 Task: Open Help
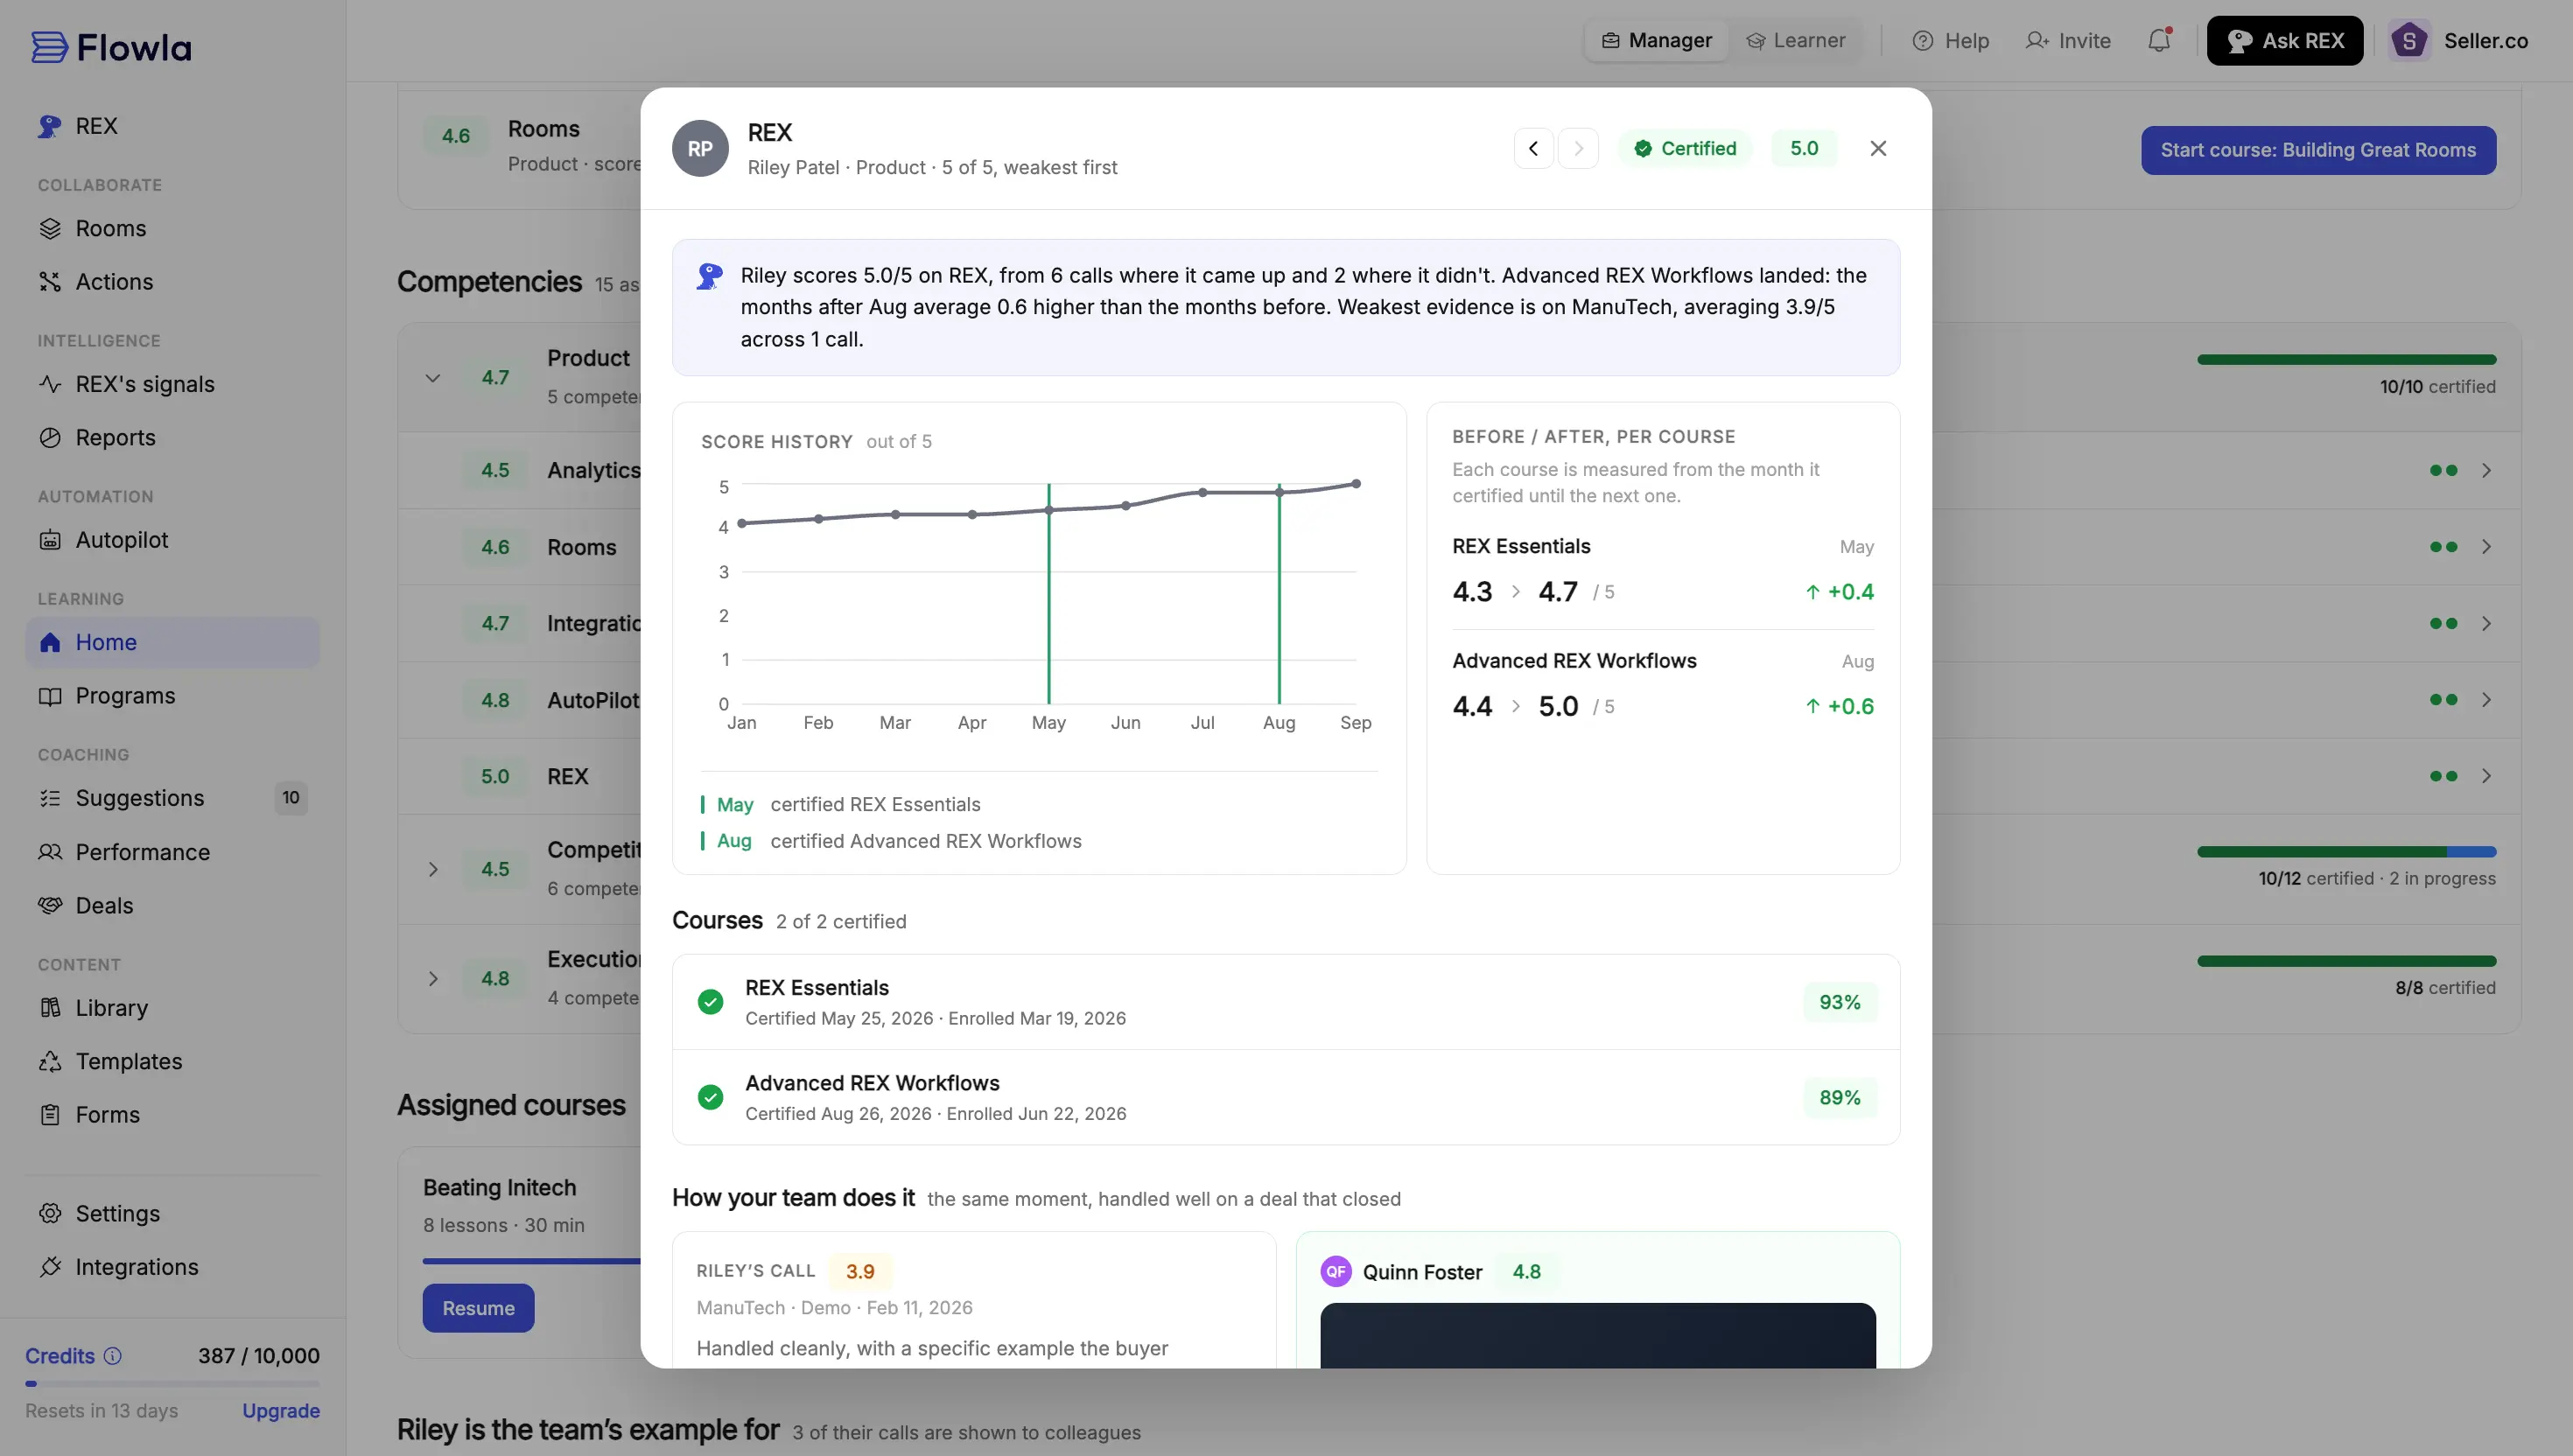[x=1951, y=41]
